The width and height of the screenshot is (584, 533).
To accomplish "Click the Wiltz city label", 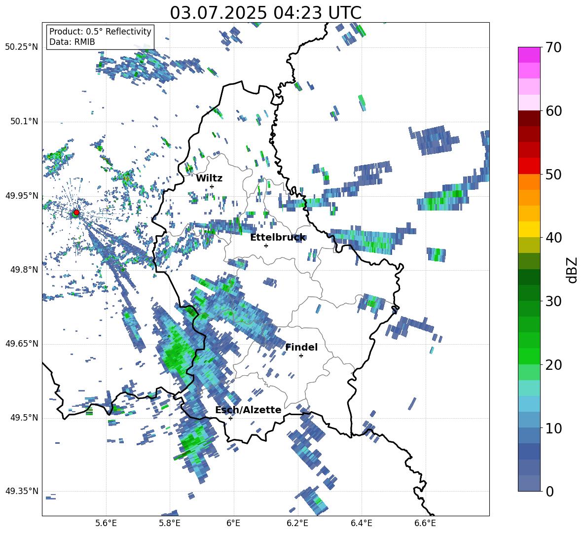I will pyautogui.click(x=209, y=178).
